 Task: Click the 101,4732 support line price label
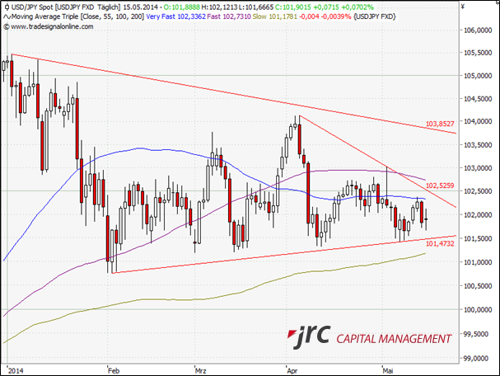(x=440, y=244)
